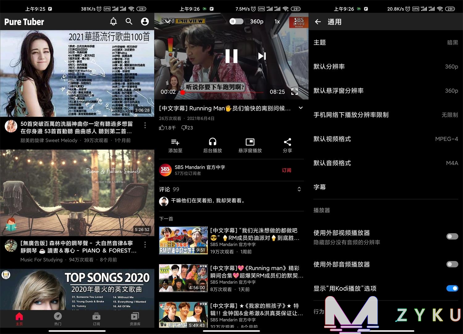Open 手机网络下播放分辨率限制 setting

pos(386,115)
